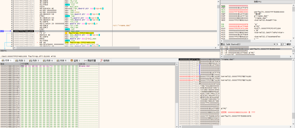Select the RSI register value
The image size is (295, 128).
pos(238,18)
